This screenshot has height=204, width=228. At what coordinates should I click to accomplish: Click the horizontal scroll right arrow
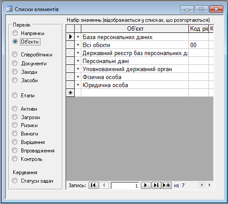209,185
